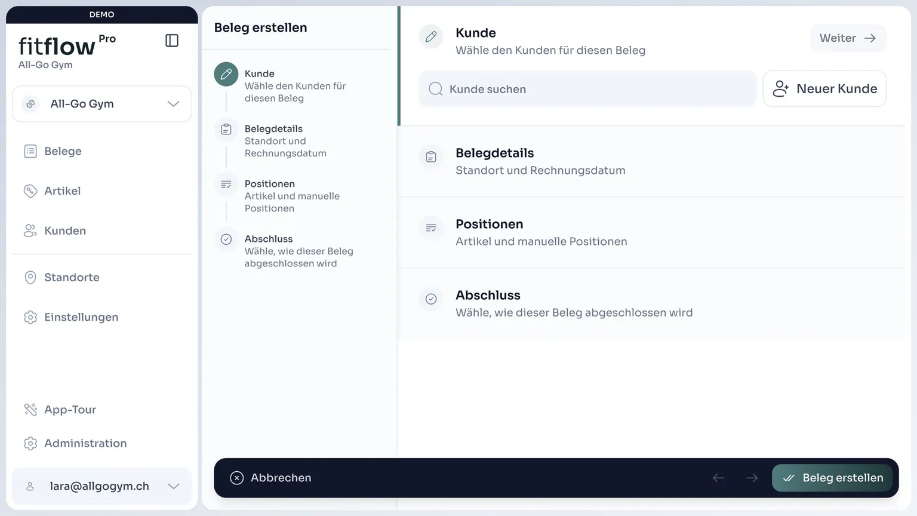Focus the Kunde suchen search field
This screenshot has width=917, height=516.
click(x=587, y=89)
